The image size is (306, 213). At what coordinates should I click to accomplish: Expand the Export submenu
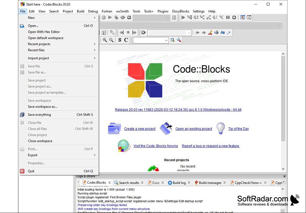pos(59,155)
